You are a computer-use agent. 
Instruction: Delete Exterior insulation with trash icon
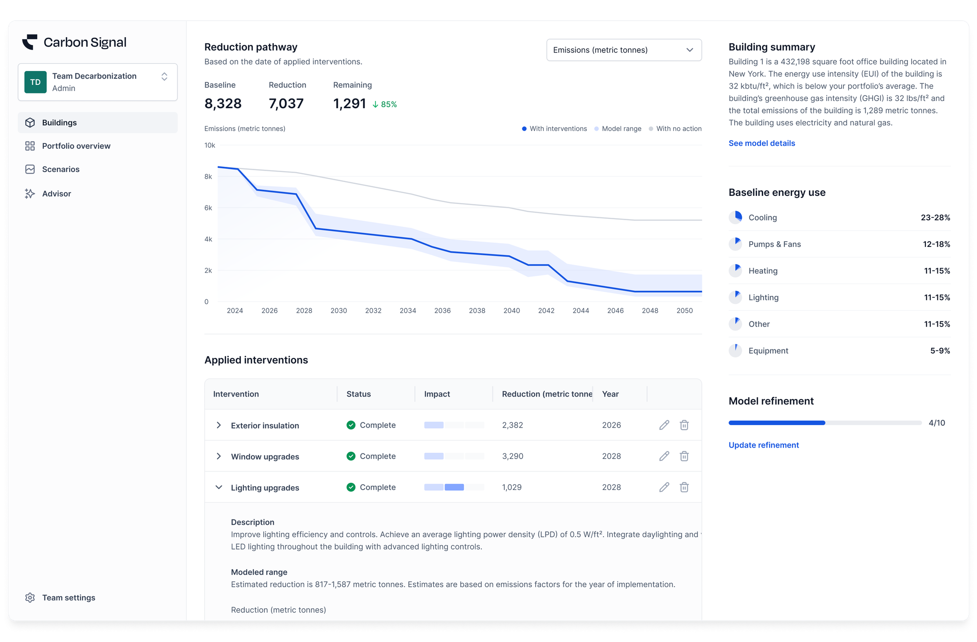tap(684, 425)
